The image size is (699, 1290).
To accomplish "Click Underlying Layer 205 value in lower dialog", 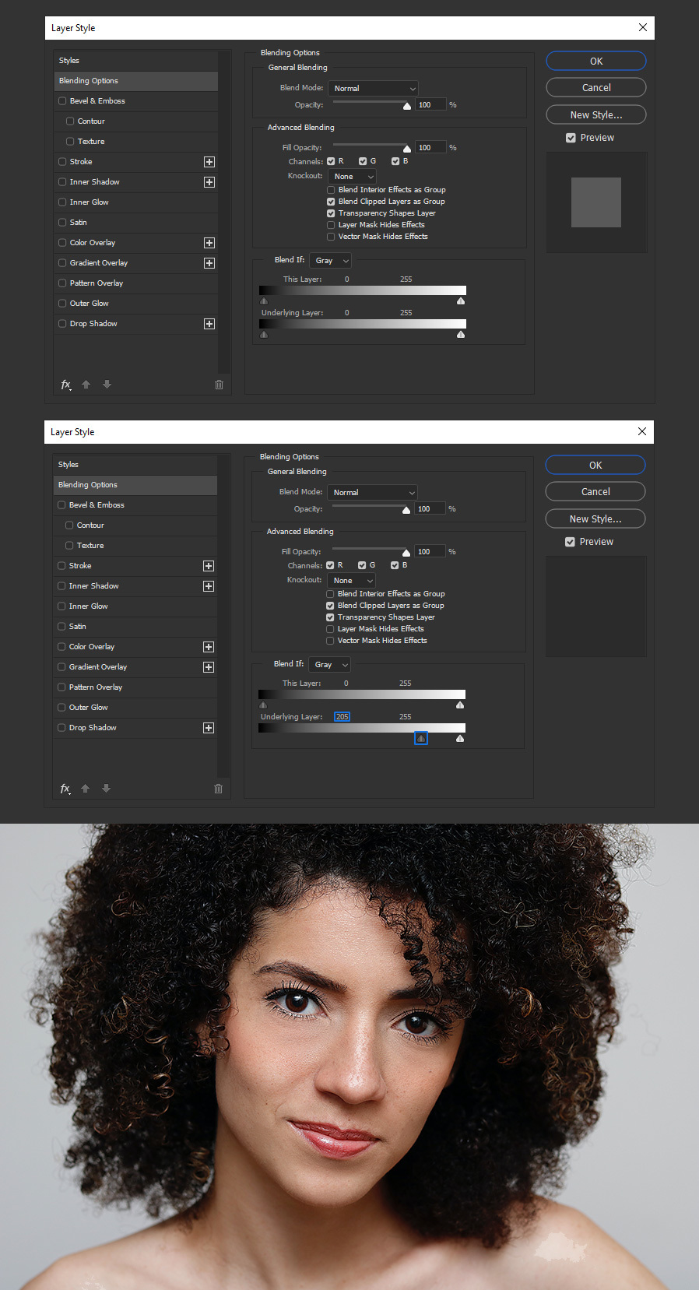I will coord(342,717).
